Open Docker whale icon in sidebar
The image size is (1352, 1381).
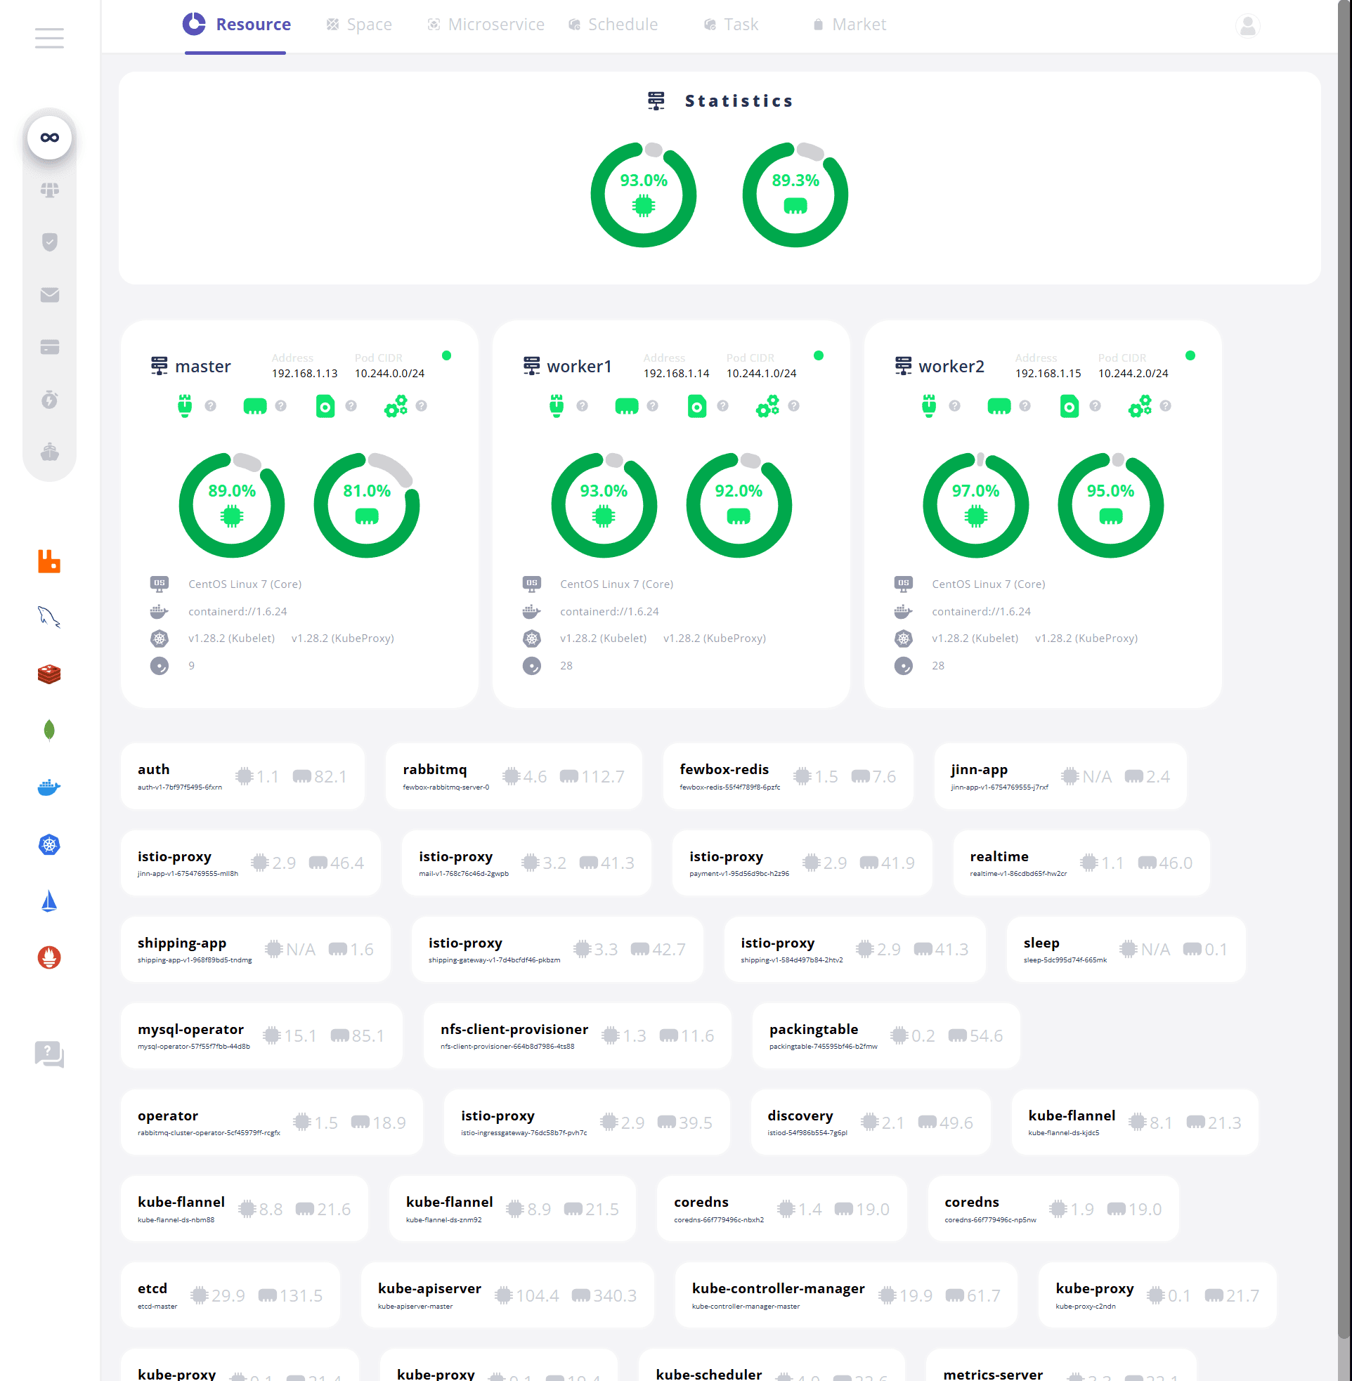[x=49, y=787]
